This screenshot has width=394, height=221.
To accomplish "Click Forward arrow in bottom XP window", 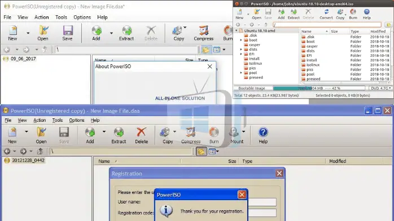I will (23, 151).
